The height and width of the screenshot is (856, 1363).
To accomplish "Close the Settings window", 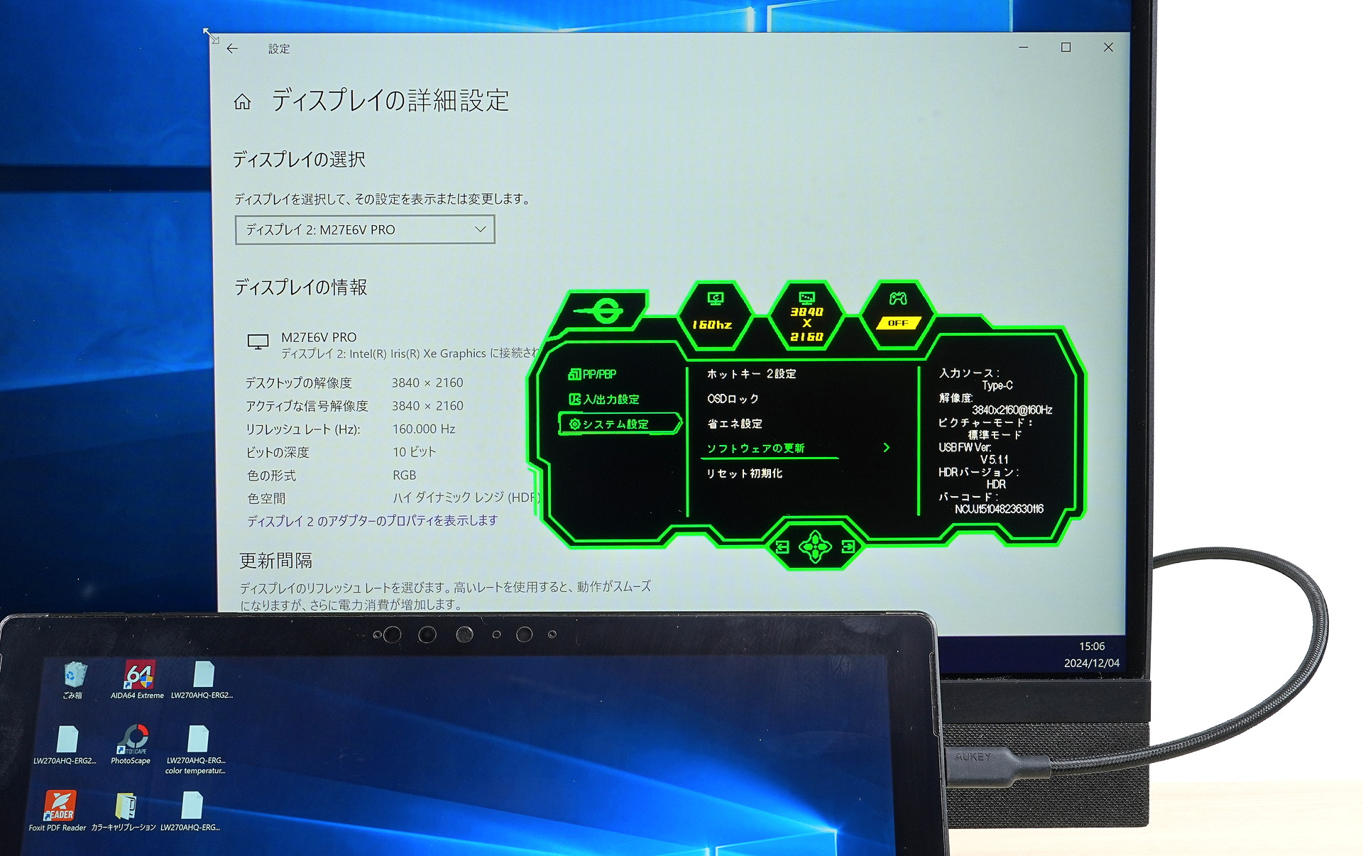I will click(x=1108, y=48).
